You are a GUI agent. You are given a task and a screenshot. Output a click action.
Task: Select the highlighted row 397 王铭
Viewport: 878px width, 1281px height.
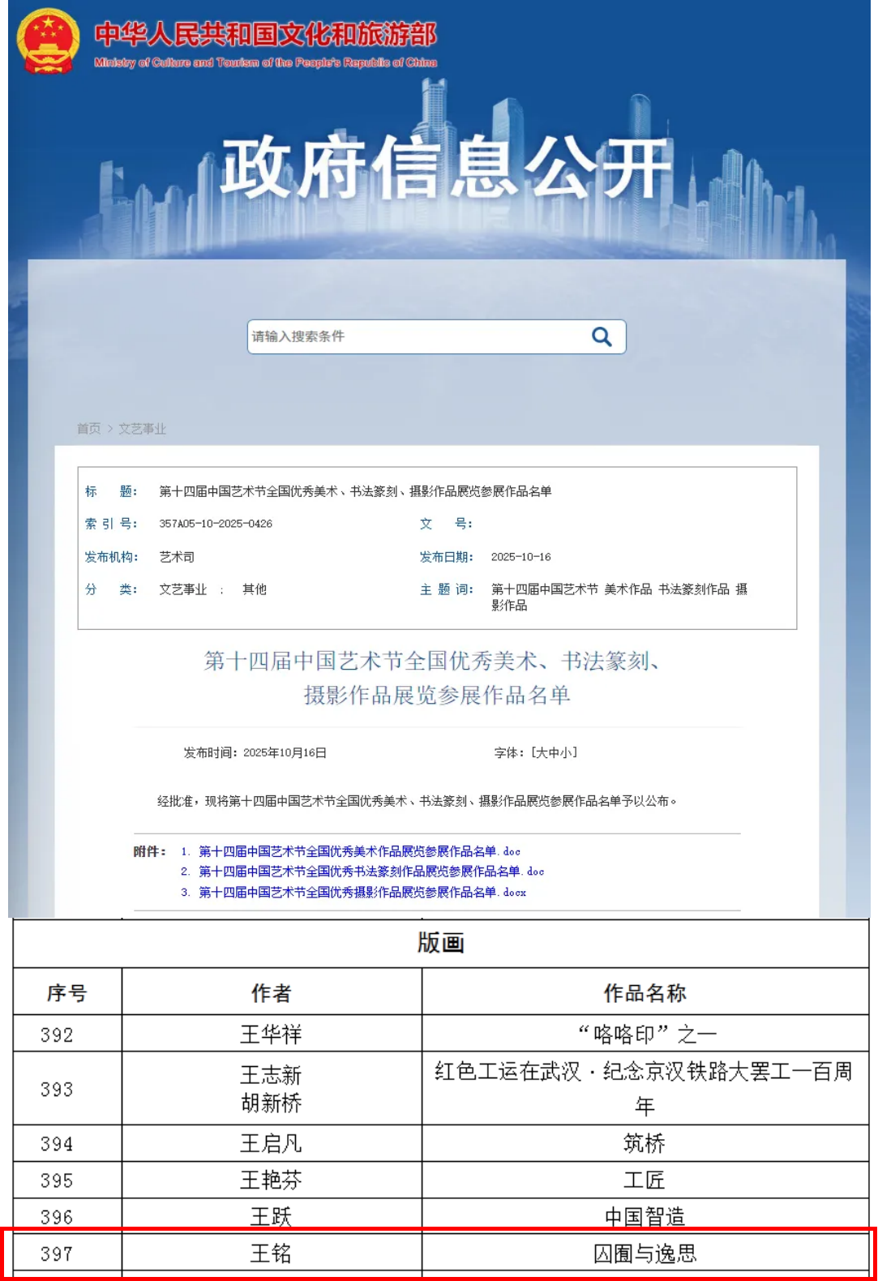point(439,1254)
